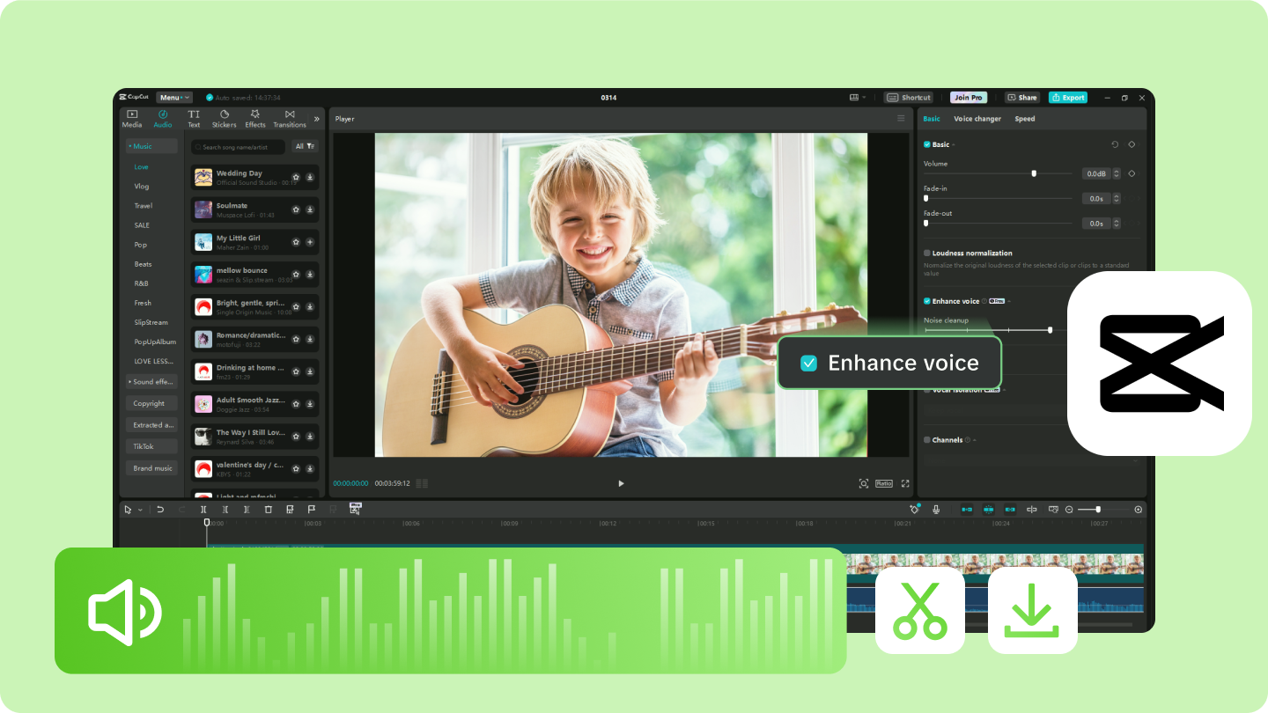
Task: Click the Join Pro button
Action: pos(969,97)
